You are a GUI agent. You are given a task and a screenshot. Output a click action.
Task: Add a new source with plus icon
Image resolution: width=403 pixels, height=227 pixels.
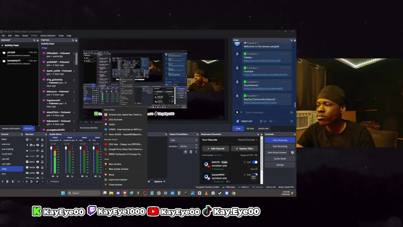(26, 181)
